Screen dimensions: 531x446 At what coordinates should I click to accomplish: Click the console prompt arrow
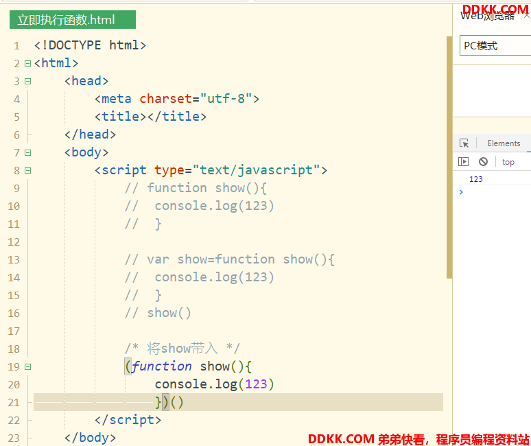click(461, 192)
